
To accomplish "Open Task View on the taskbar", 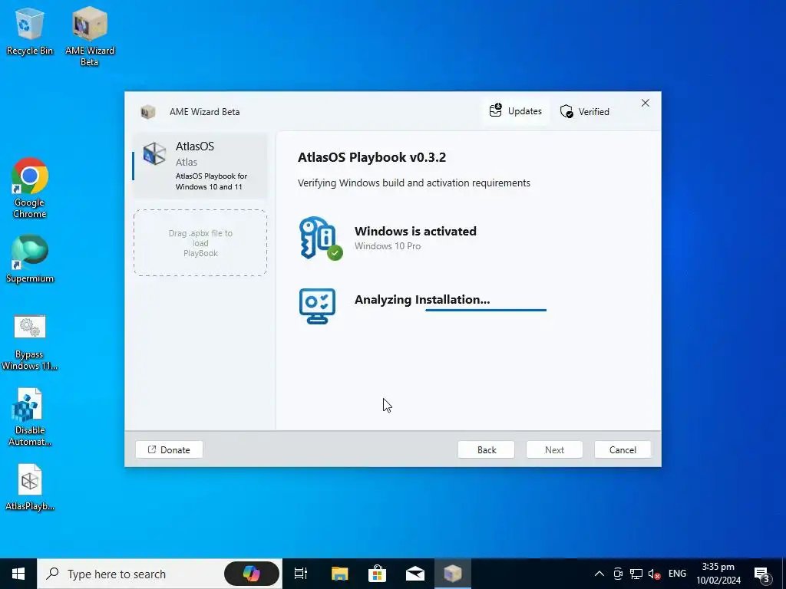I will coord(301,574).
